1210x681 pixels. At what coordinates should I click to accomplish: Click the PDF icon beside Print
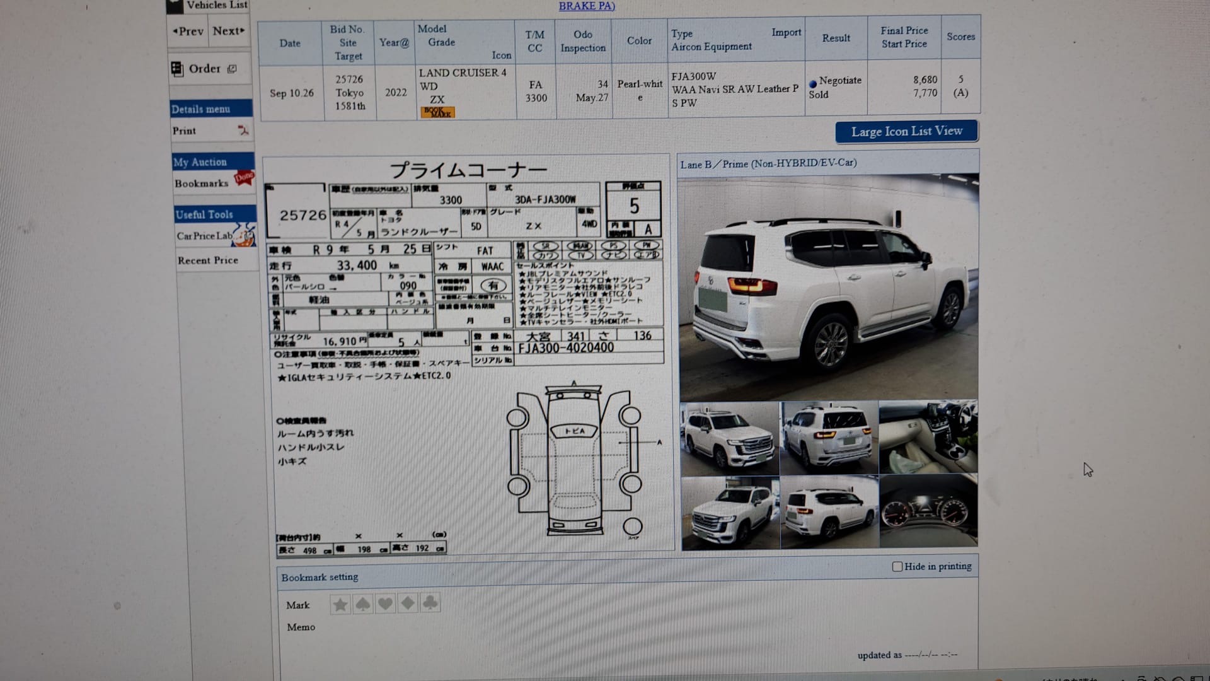(243, 131)
